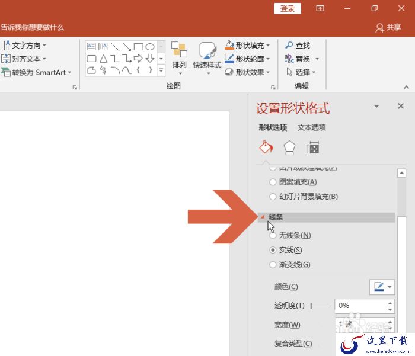Viewport: 415px width, 356px height.
Task: Choose the right brace shape
Action: pos(151,70)
